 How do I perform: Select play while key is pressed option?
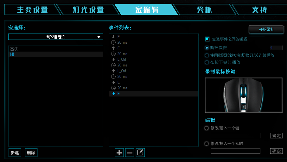click(207, 62)
